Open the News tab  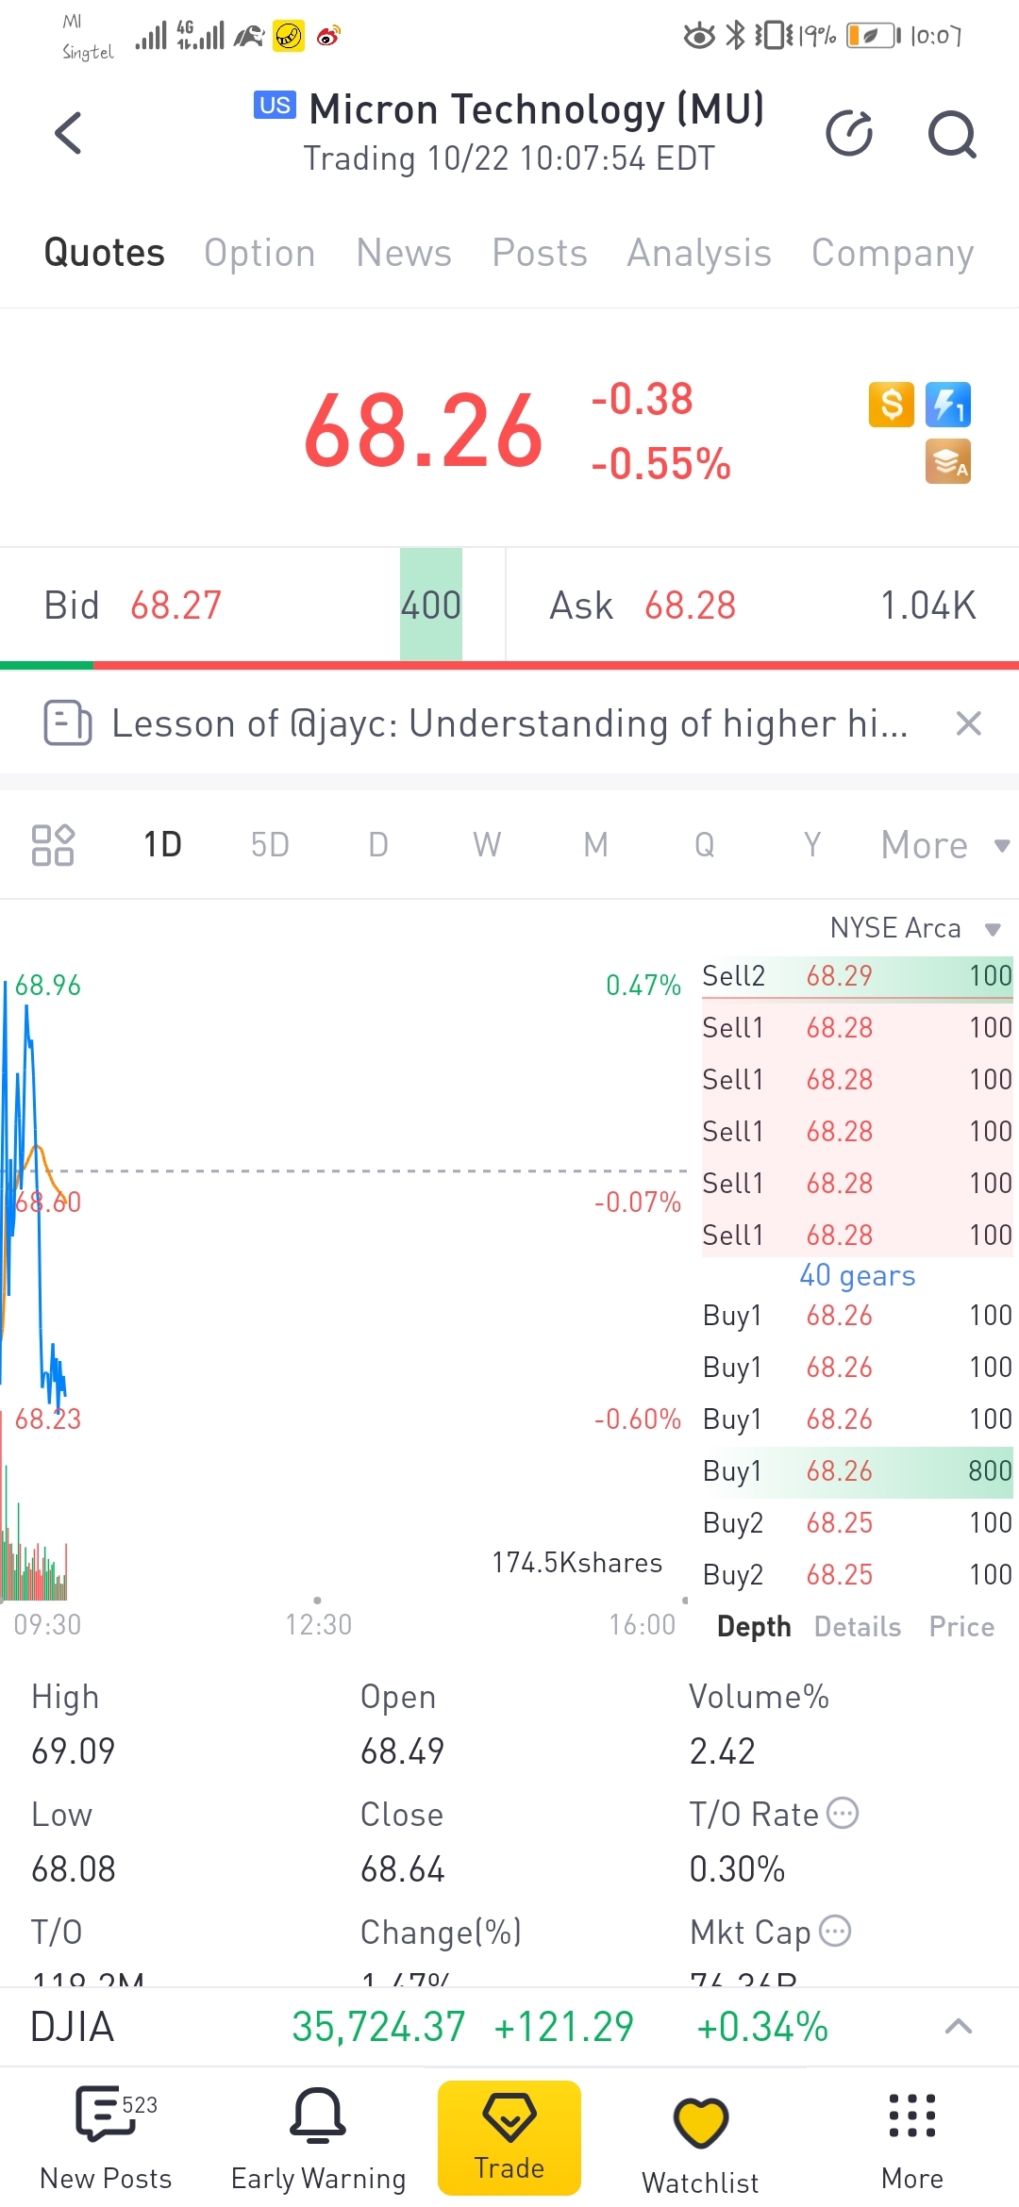pyautogui.click(x=404, y=253)
